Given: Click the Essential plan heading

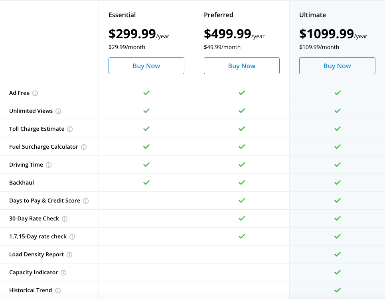Looking at the screenshot, I should pos(122,15).
